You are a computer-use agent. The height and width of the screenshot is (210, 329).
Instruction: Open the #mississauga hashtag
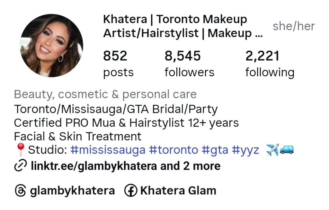(x=108, y=150)
